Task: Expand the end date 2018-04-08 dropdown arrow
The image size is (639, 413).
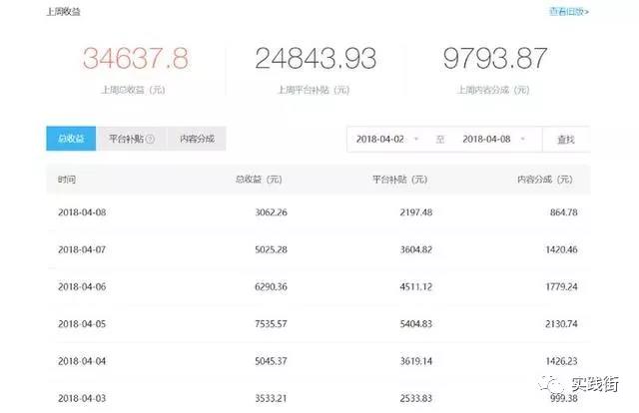Action: tap(523, 140)
